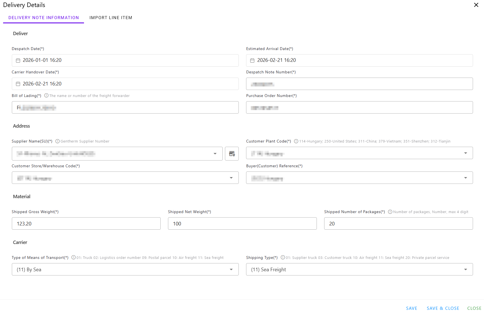Click calendar icon in Despatch Date field

pyautogui.click(x=18, y=60)
